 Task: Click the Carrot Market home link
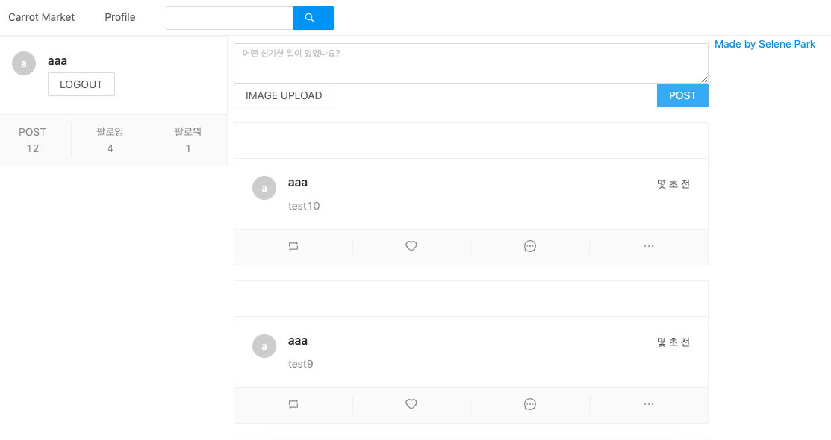click(41, 17)
